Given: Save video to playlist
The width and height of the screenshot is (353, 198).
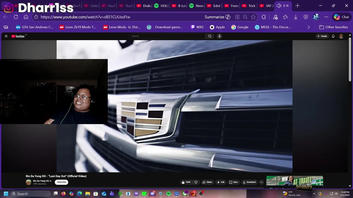Looking at the screenshot, I should click(x=233, y=182).
